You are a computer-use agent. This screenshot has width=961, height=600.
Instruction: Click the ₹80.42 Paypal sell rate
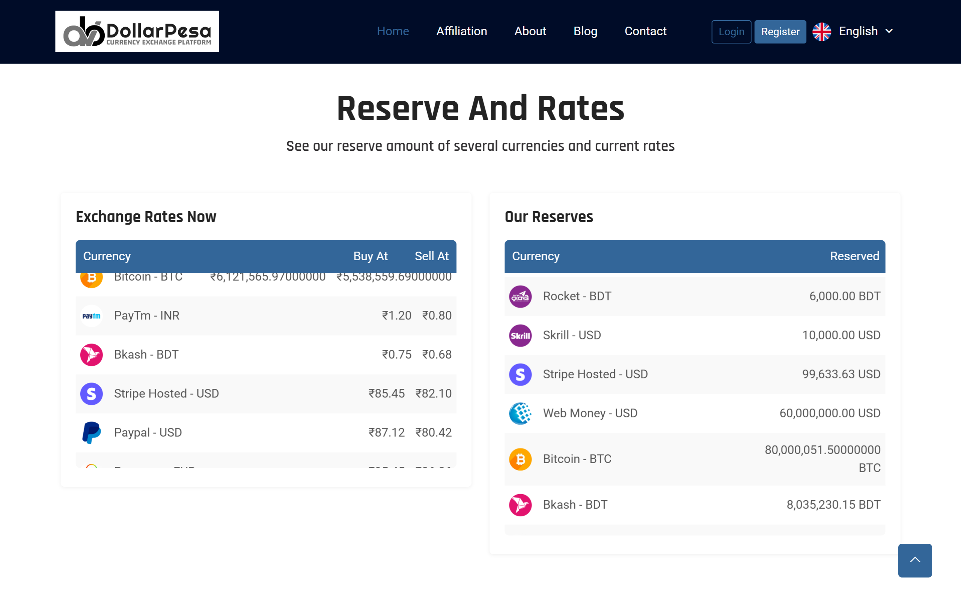click(433, 432)
